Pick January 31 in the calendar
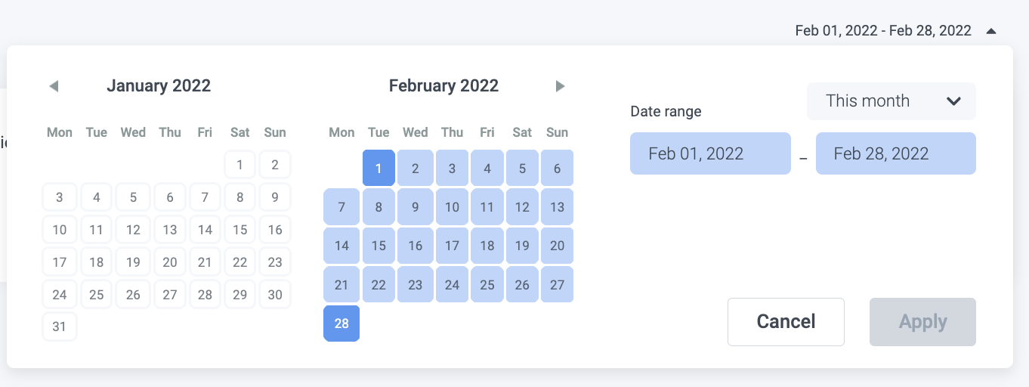The image size is (1029, 387). coord(60,327)
